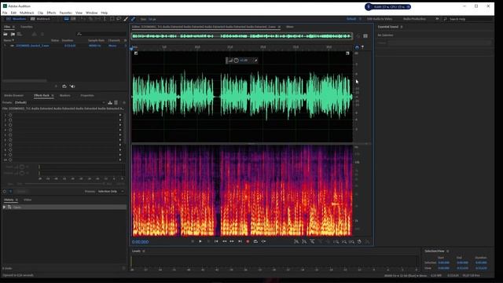Click the Files panel search field
Image resolution: width=503 pixels, height=283 pixels.
coord(101,34)
